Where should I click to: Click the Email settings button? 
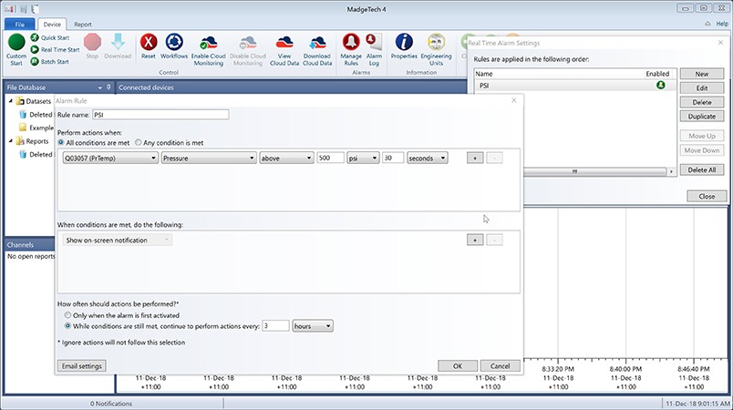pos(82,365)
